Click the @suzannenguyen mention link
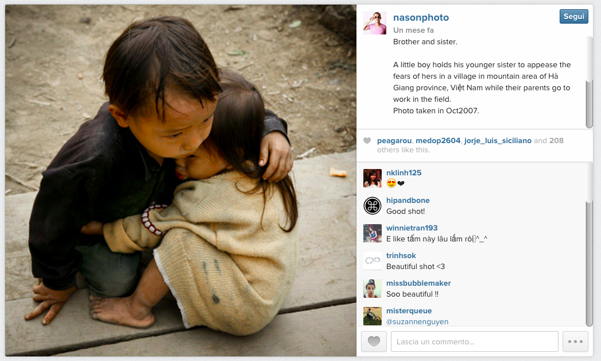This screenshot has width=601, height=361. [x=417, y=321]
